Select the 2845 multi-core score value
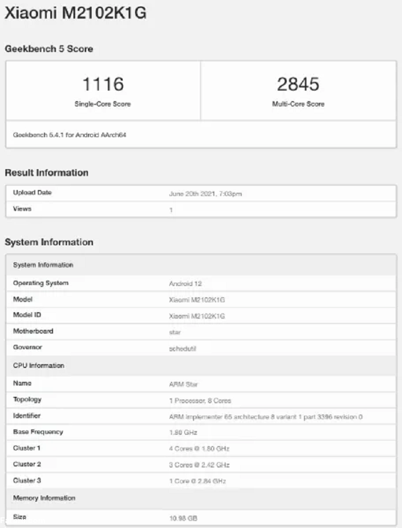This screenshot has width=402, height=528. (298, 84)
